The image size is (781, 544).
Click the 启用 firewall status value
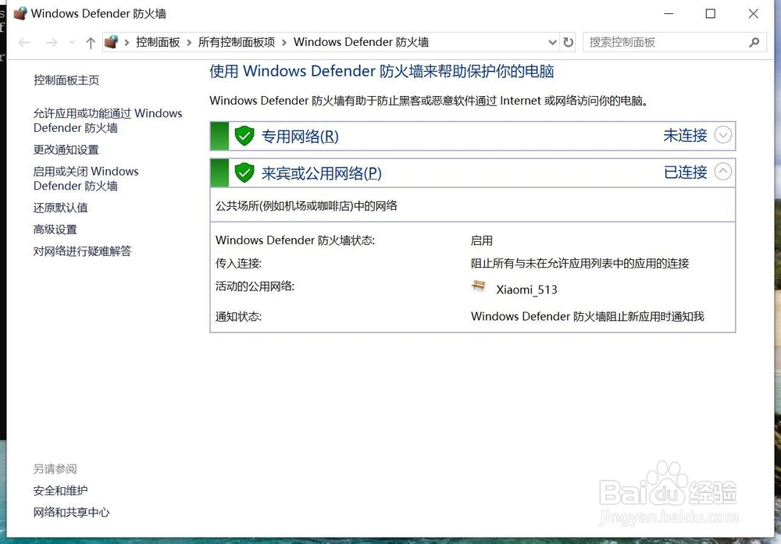(x=482, y=241)
